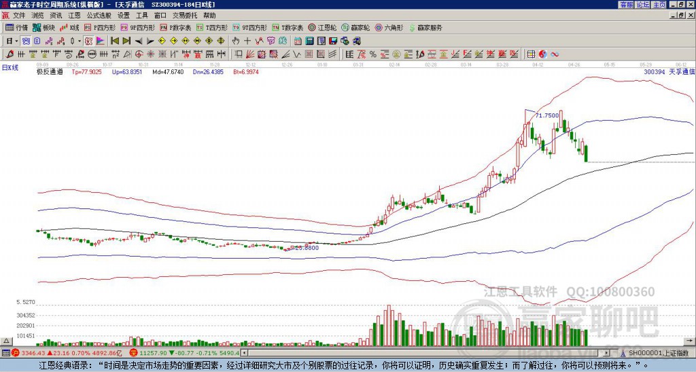Screen dimensions: 696x372
Task: Click the 300394 天孚通信 stock label
Action: (x=669, y=71)
